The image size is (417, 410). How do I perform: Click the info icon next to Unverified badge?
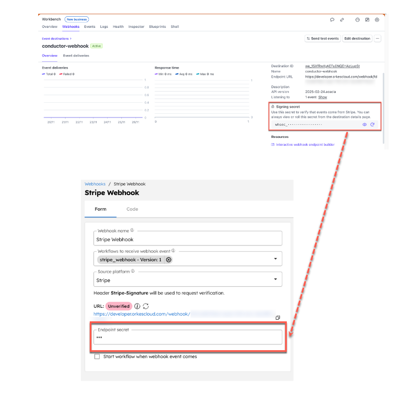click(x=137, y=306)
